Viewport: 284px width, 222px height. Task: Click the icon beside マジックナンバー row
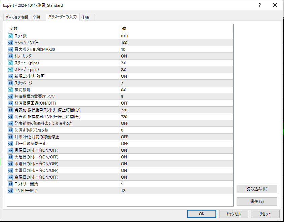(10, 43)
